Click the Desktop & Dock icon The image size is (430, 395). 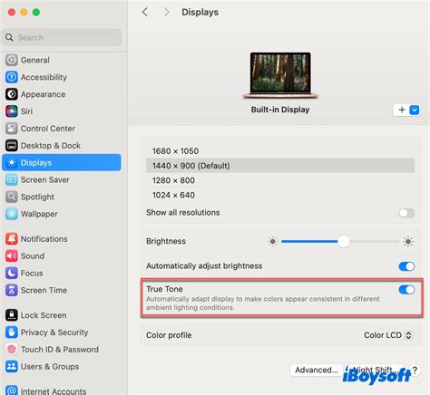pyautogui.click(x=12, y=146)
